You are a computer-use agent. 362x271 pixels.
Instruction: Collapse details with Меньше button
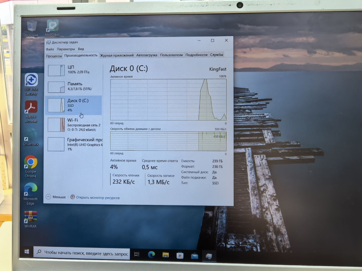tap(56, 197)
